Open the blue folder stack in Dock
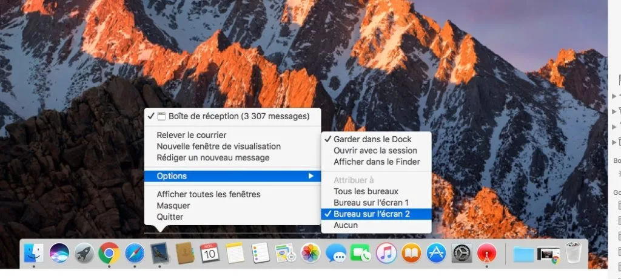Screen dimensions: 621x279 [523, 254]
